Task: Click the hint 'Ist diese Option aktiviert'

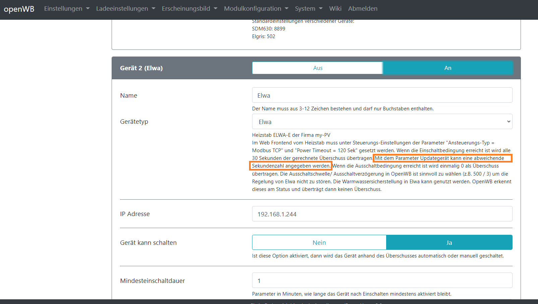Action: [378, 256]
